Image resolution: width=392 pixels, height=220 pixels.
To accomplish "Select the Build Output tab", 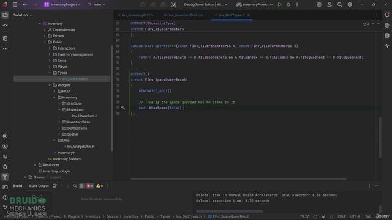I will (39, 186).
